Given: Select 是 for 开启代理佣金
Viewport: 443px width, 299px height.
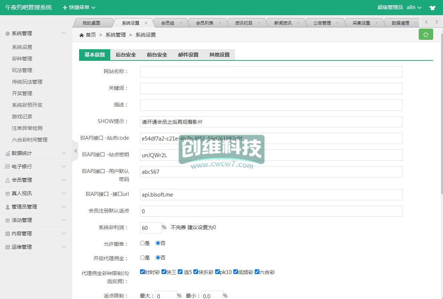Looking at the screenshot, I should [x=143, y=258].
